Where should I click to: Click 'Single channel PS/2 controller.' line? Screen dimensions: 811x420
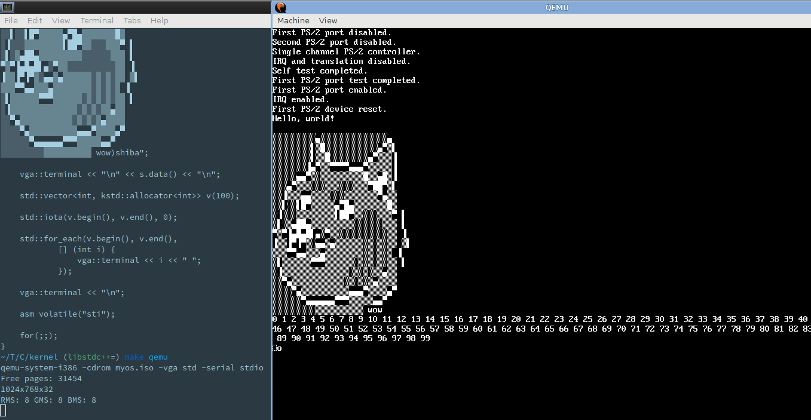click(x=346, y=51)
